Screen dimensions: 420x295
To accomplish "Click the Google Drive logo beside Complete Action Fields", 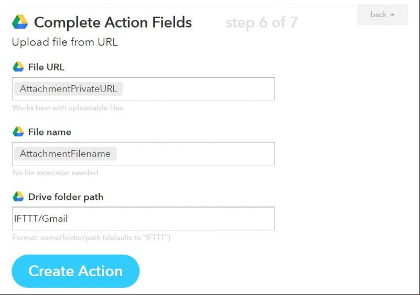I will click(x=20, y=22).
